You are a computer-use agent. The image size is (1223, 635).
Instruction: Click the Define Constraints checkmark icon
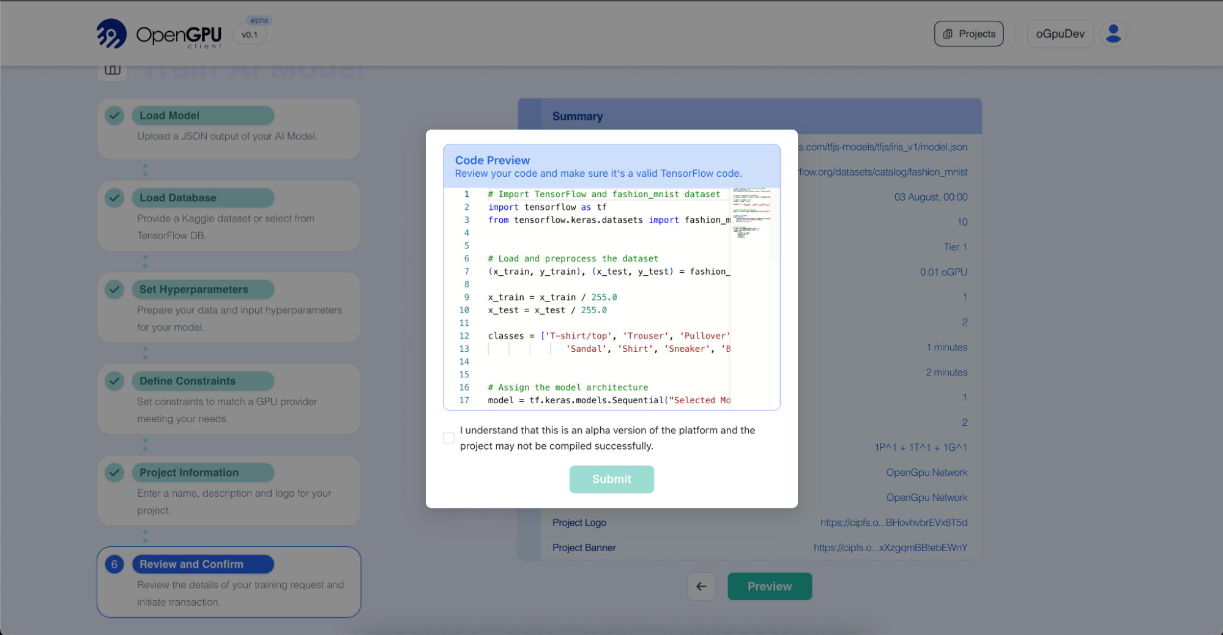(114, 381)
